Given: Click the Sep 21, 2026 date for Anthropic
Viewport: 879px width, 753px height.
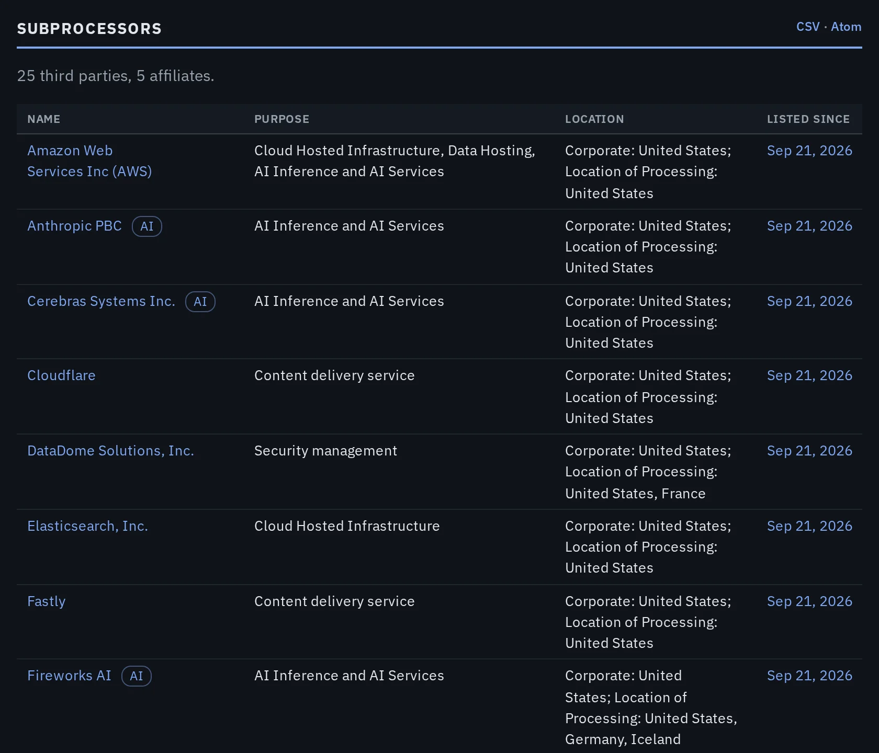Looking at the screenshot, I should click(809, 226).
